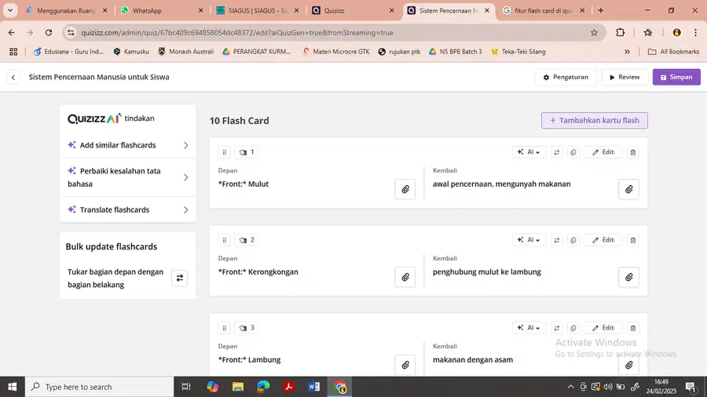Click the Windows taskbar search field
Screen dimensions: 707x397
point(99,387)
